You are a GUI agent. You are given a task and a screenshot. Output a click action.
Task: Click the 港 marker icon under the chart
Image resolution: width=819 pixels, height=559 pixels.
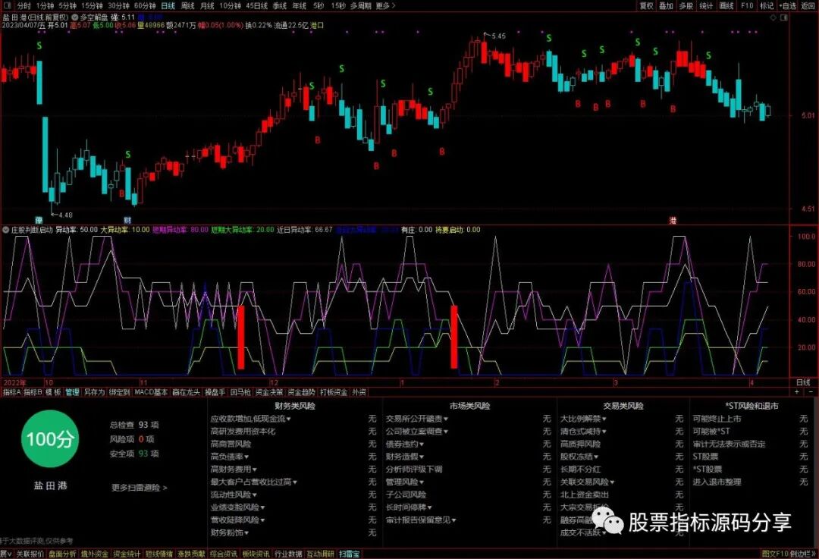[673, 221]
